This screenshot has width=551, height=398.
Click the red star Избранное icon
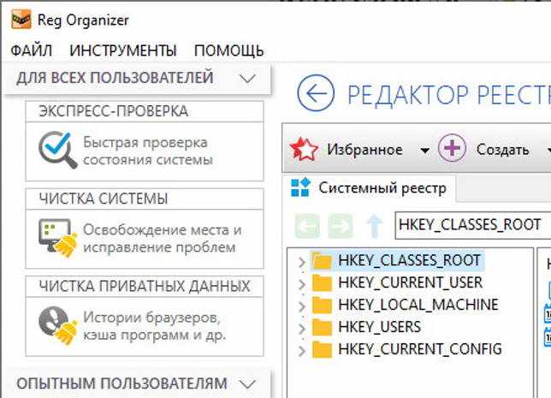pyautogui.click(x=304, y=150)
